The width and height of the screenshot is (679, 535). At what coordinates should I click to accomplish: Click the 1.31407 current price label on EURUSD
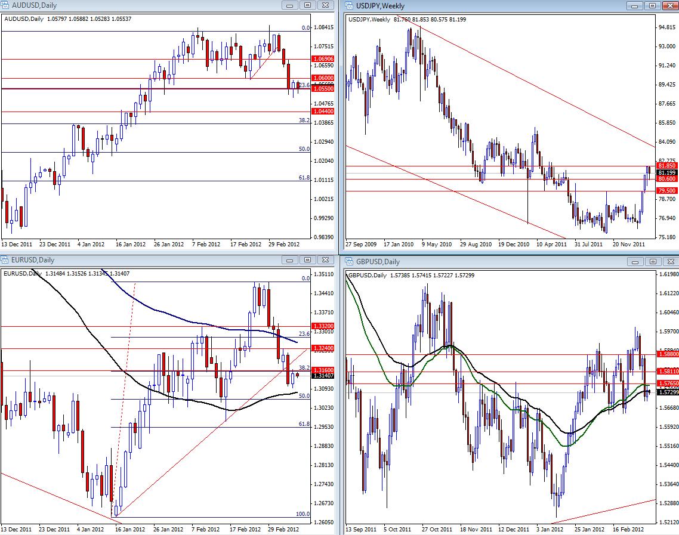323,376
